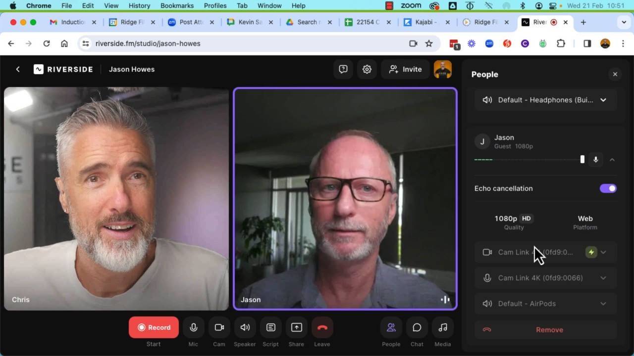Viewport: 634px width, 356px height.
Task: Open the Chat panel icon
Action: tap(417, 327)
